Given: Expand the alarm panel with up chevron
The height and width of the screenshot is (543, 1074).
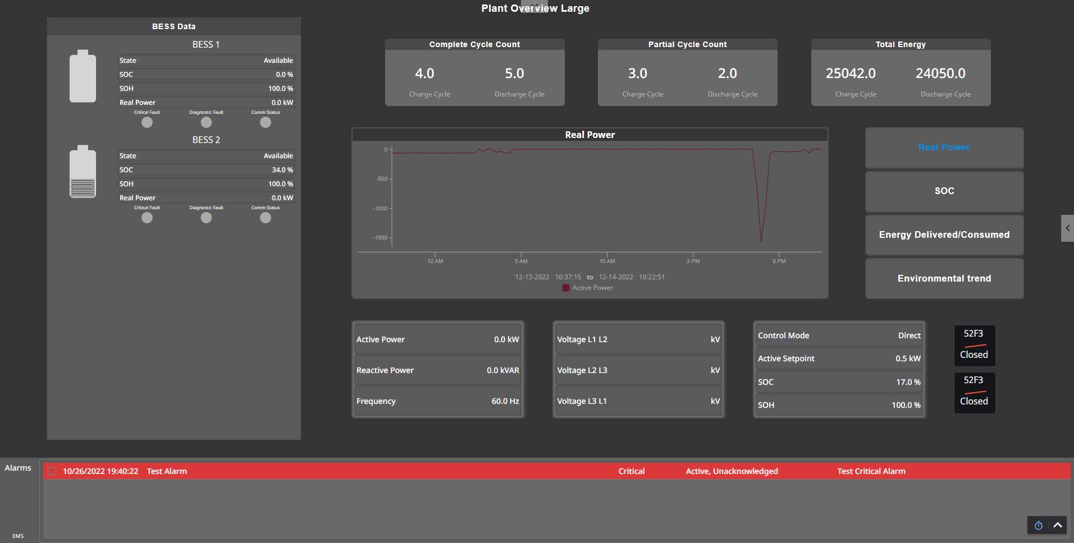Looking at the screenshot, I should (x=1058, y=526).
